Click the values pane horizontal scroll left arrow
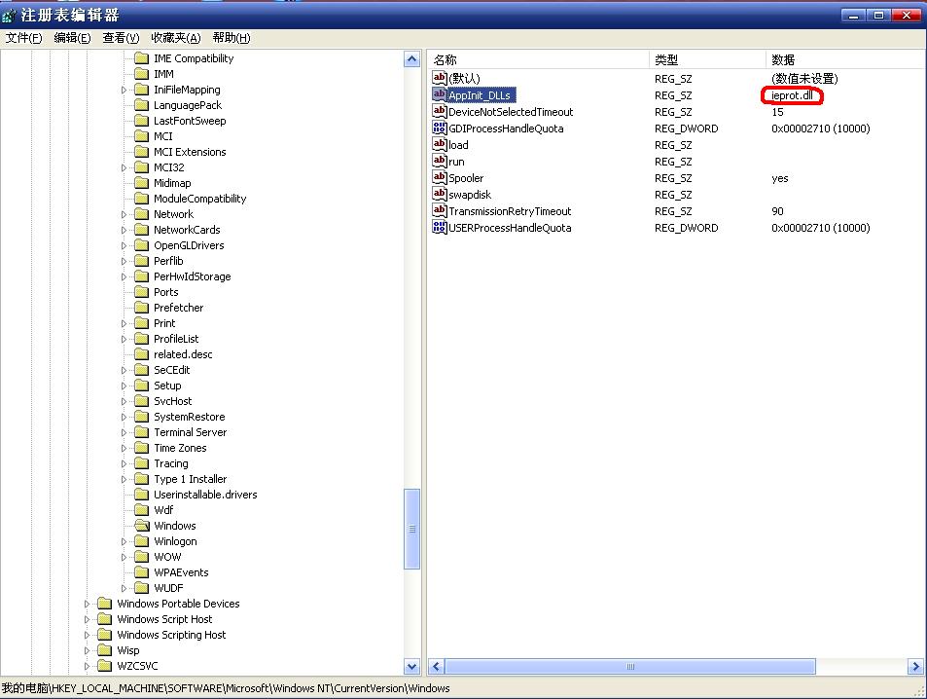Screen dimensions: 927x699 coord(437,667)
